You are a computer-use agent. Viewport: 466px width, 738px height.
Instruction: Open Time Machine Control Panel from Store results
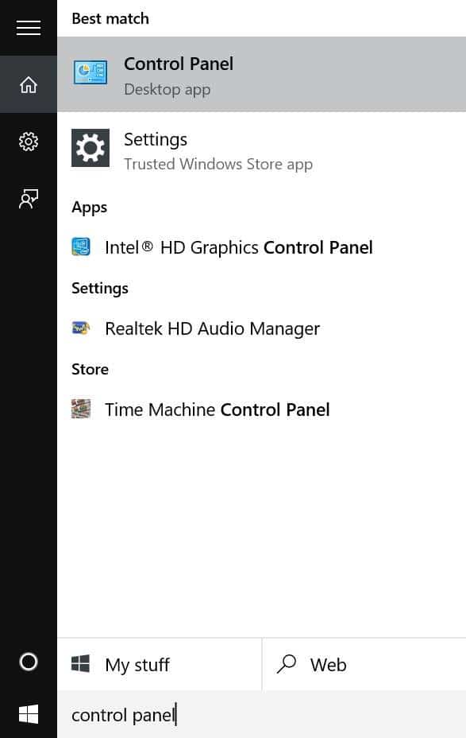click(218, 409)
